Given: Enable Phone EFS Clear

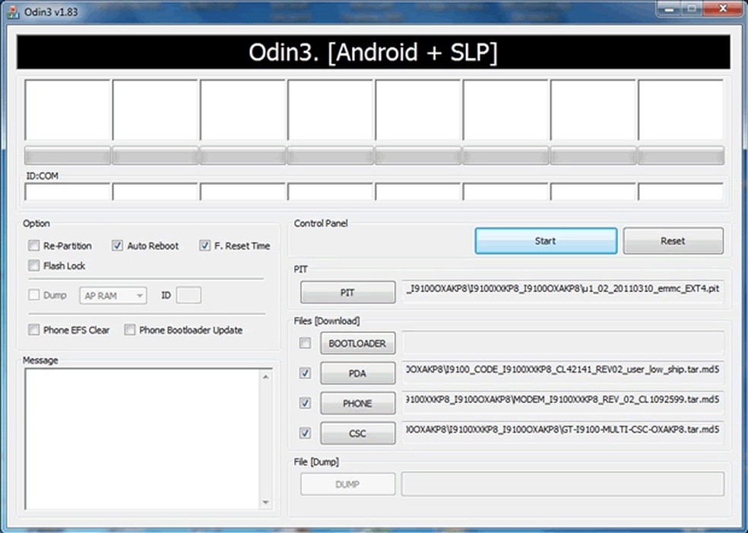Looking at the screenshot, I should 33,331.
